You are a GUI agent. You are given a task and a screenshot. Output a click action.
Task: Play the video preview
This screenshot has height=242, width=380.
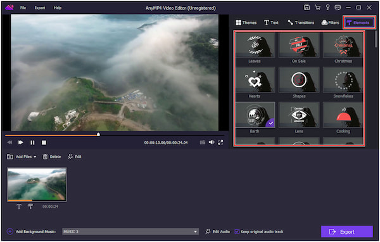pyautogui.click(x=21, y=143)
